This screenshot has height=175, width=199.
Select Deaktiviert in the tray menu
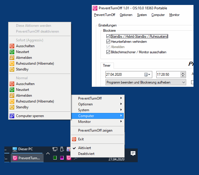[98, 154]
